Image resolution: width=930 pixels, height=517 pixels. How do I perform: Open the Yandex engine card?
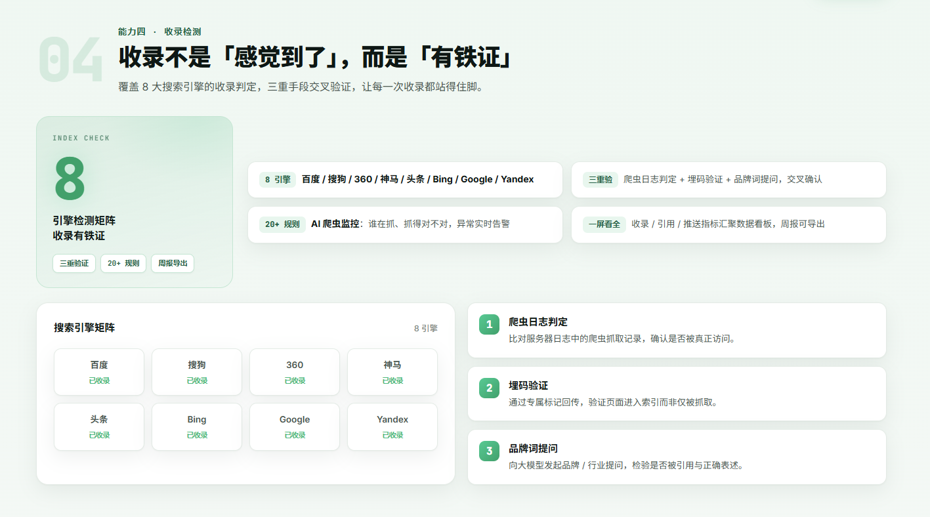coord(392,426)
